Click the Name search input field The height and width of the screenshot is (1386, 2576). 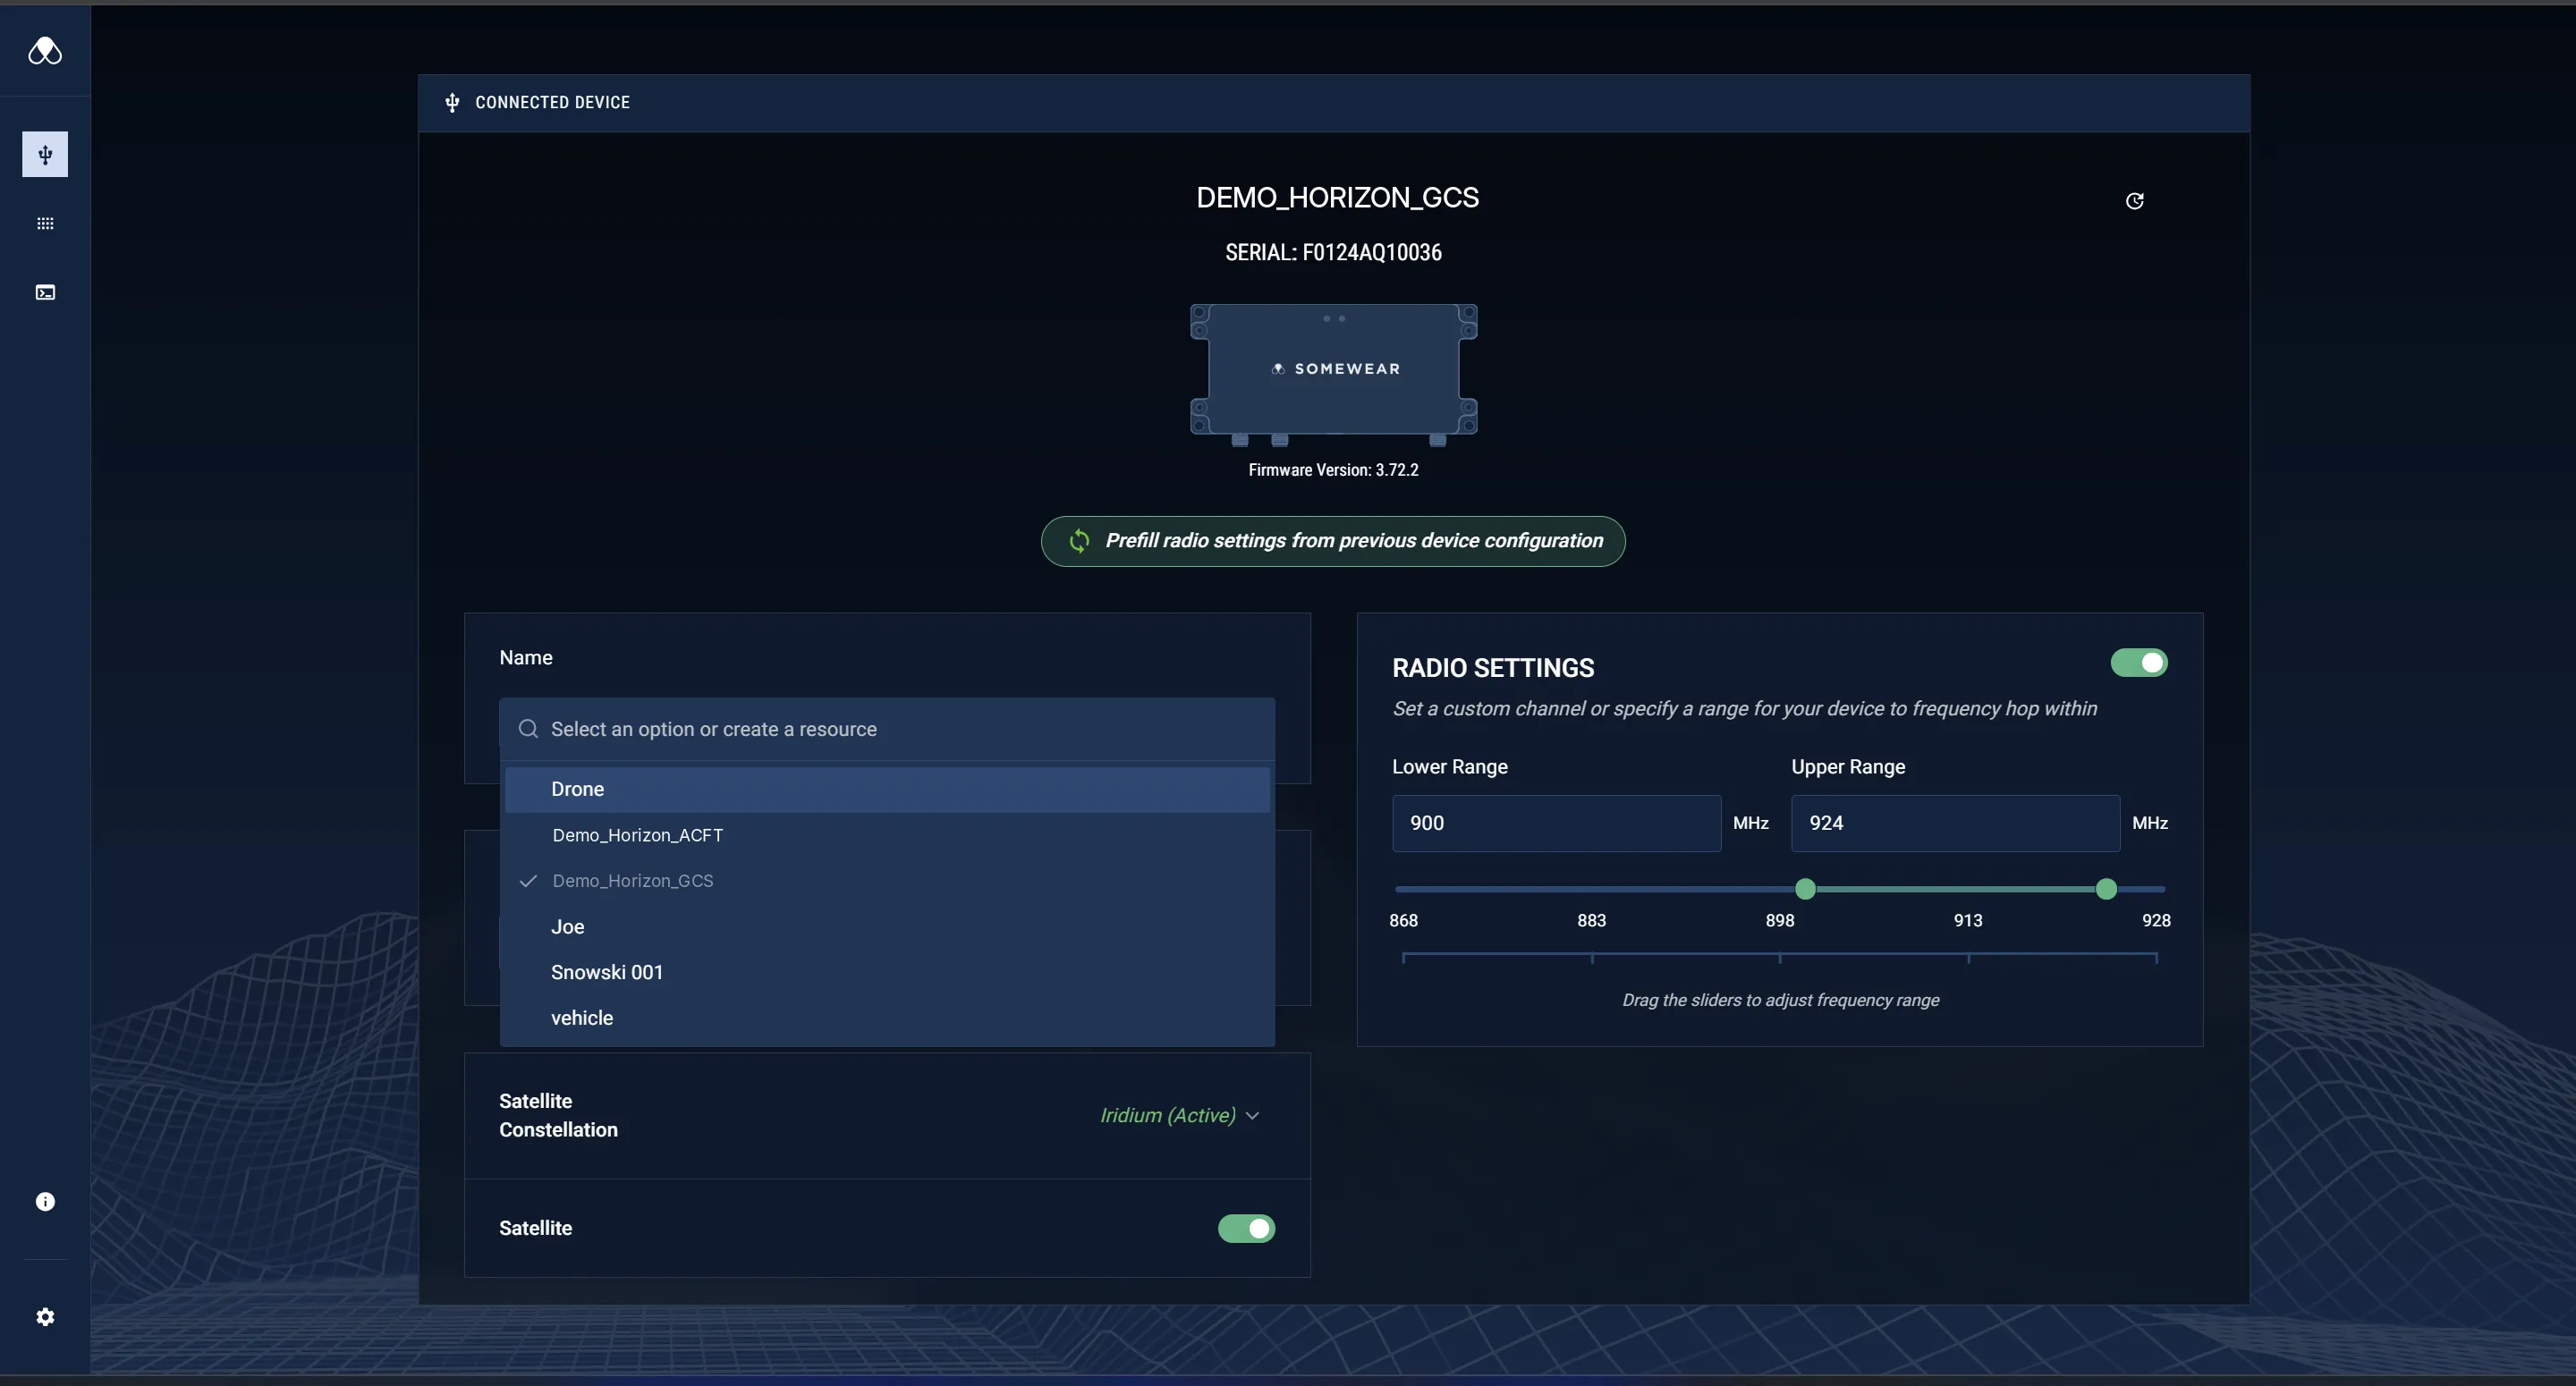click(887, 729)
